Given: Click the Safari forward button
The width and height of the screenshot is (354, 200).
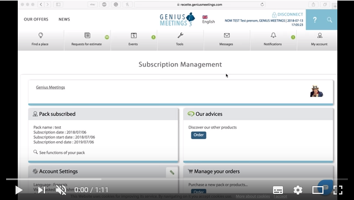Looking at the screenshot, I should click(47, 4).
